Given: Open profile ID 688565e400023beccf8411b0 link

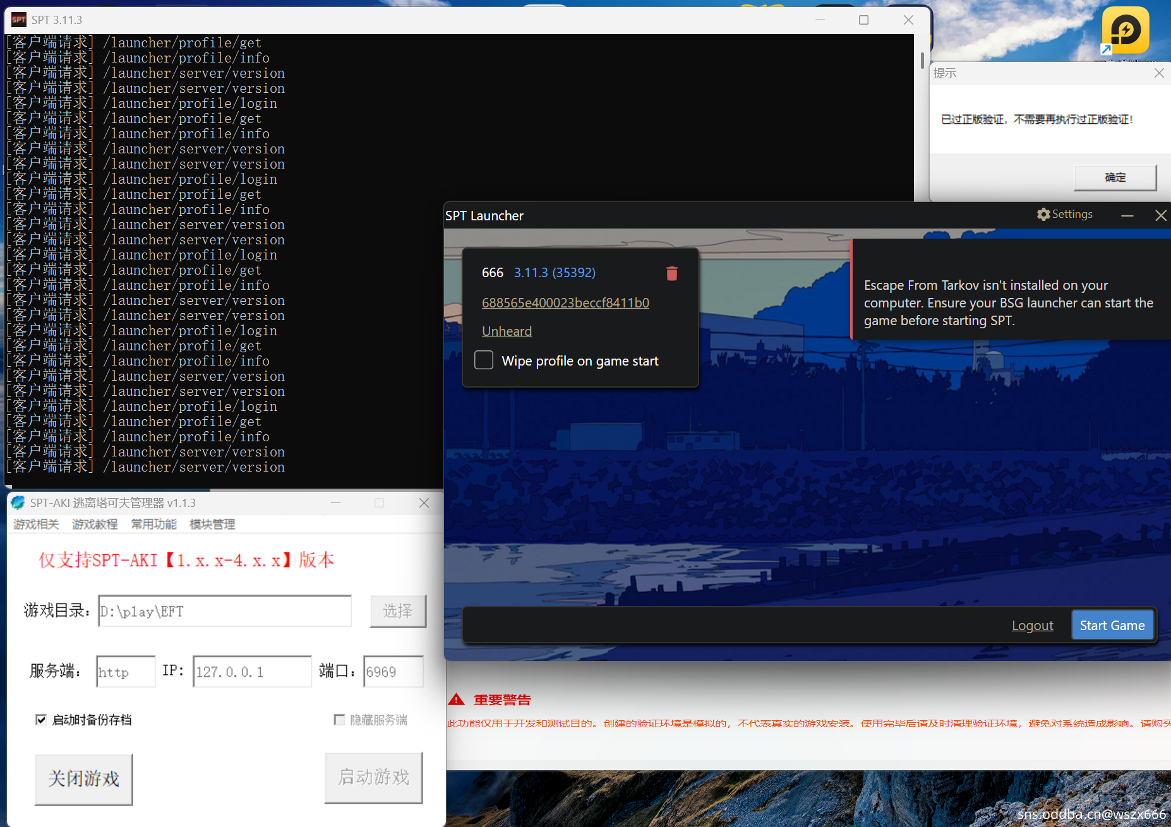Looking at the screenshot, I should pyautogui.click(x=565, y=302).
